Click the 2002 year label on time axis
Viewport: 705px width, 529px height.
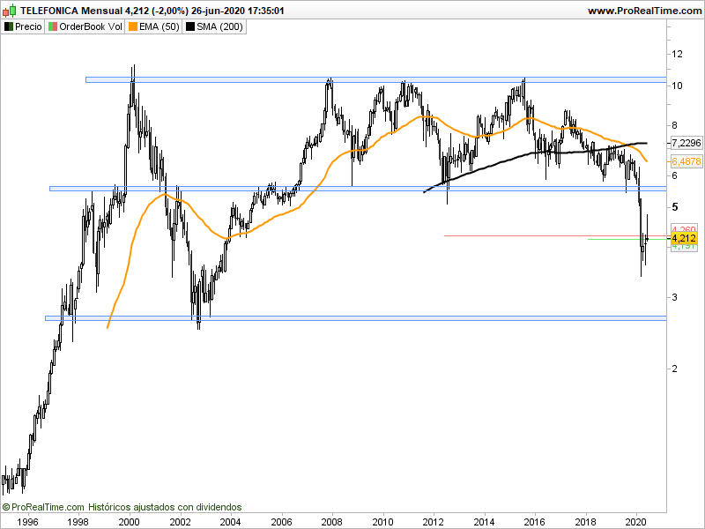[181, 522]
